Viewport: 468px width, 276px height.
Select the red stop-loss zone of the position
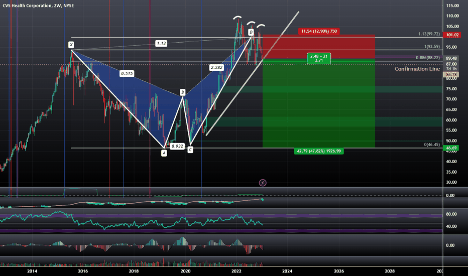point(319,47)
